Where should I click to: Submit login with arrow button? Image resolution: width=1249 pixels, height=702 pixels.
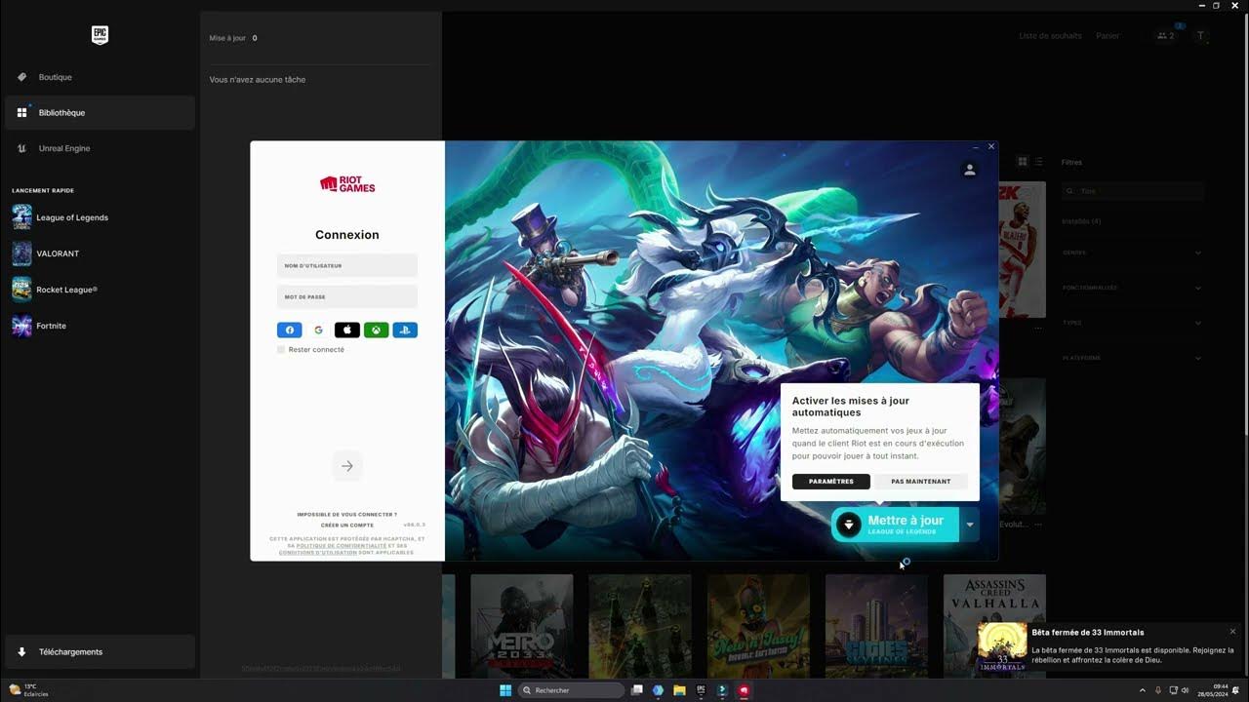click(x=347, y=466)
